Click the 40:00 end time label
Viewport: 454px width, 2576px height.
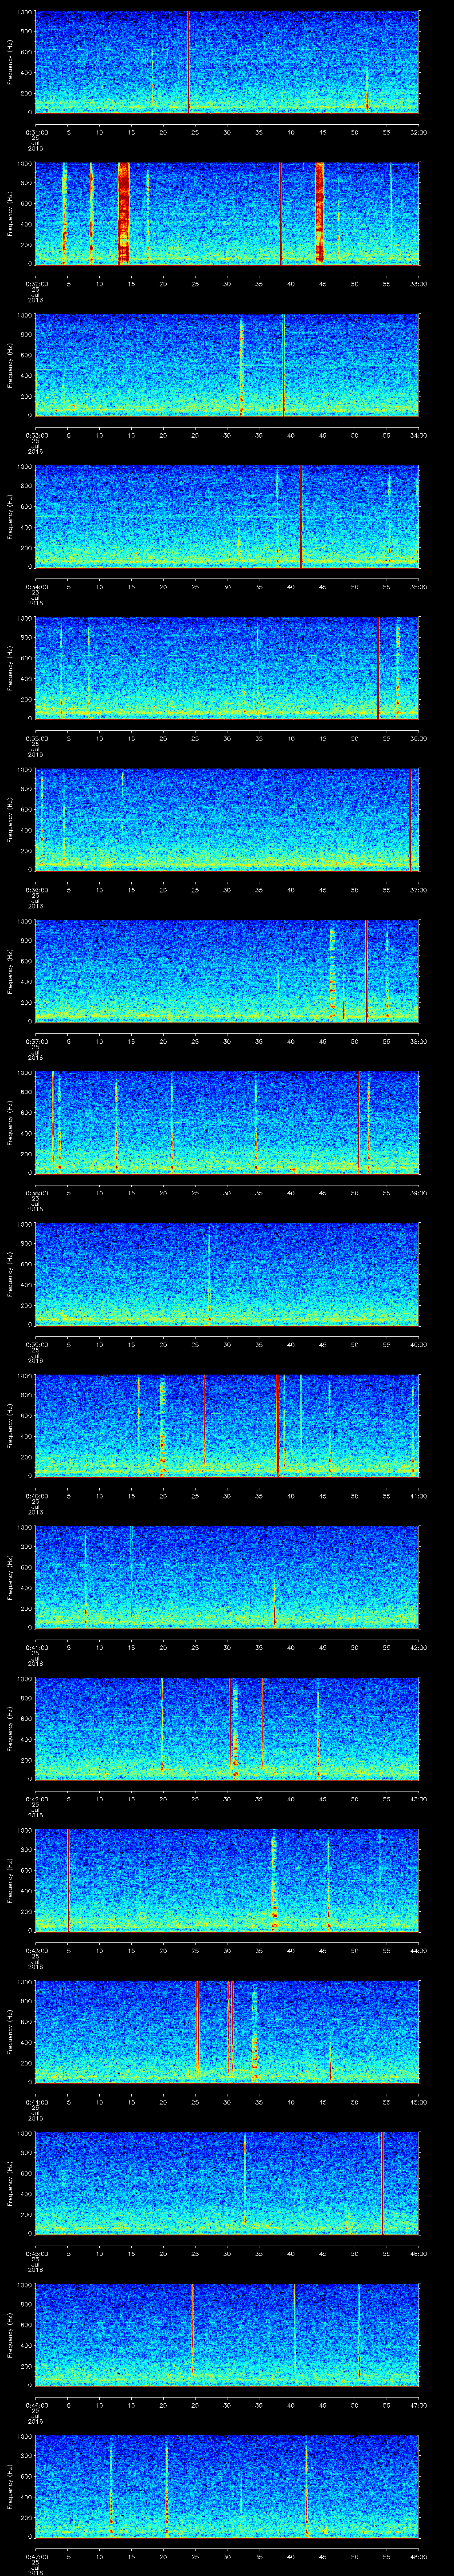coord(418,1345)
